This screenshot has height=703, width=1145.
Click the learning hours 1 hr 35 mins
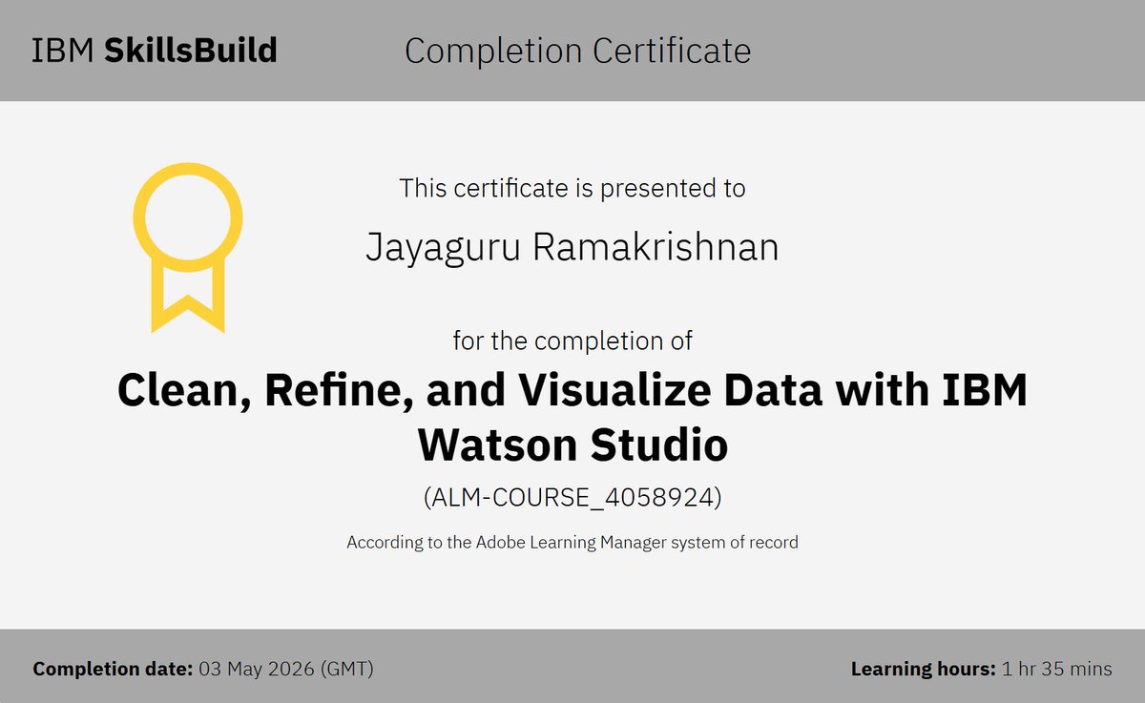[1056, 669]
